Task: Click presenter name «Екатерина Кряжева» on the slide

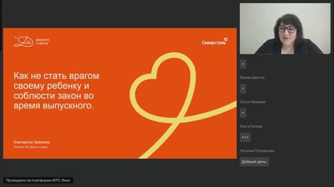Action: click(x=31, y=142)
